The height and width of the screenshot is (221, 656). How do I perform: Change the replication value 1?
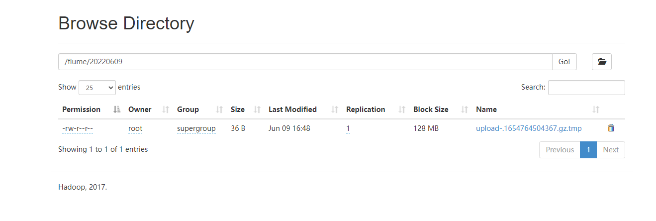pyautogui.click(x=348, y=128)
